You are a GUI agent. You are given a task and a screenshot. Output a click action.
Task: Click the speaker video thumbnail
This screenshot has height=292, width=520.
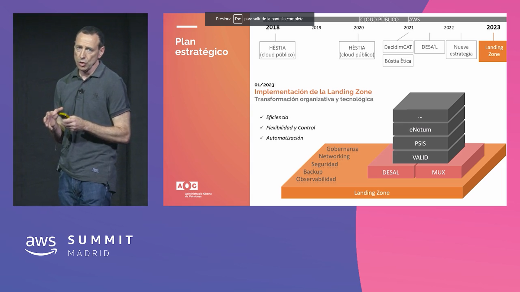(x=80, y=109)
